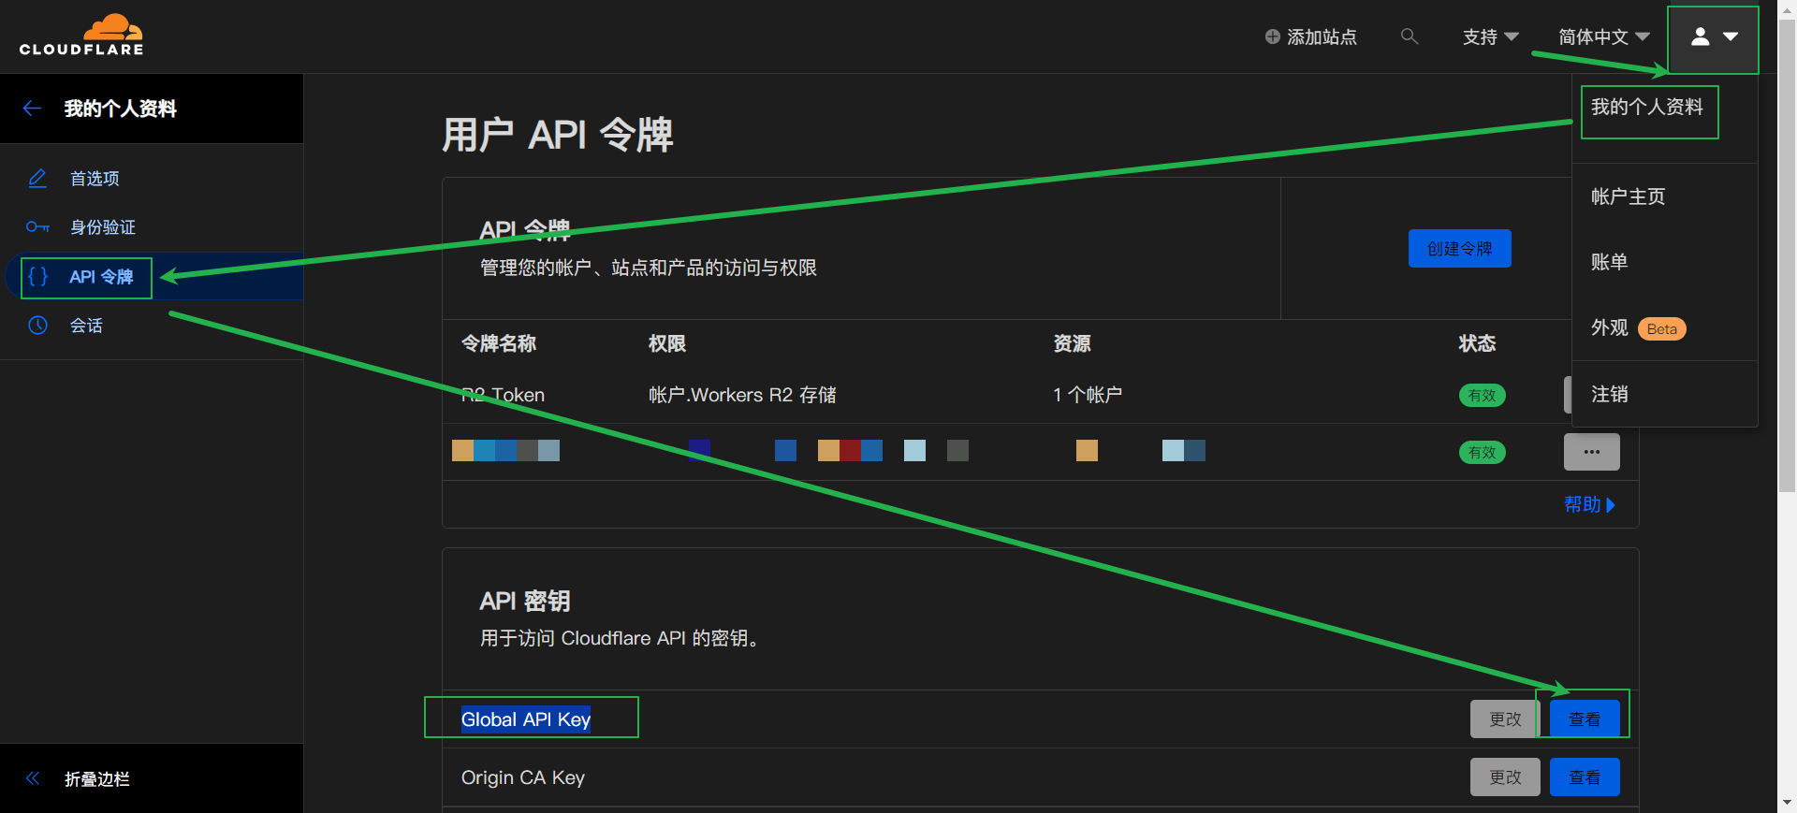Open the 帮助 link
This screenshot has width=1797, height=813.
(x=1589, y=504)
